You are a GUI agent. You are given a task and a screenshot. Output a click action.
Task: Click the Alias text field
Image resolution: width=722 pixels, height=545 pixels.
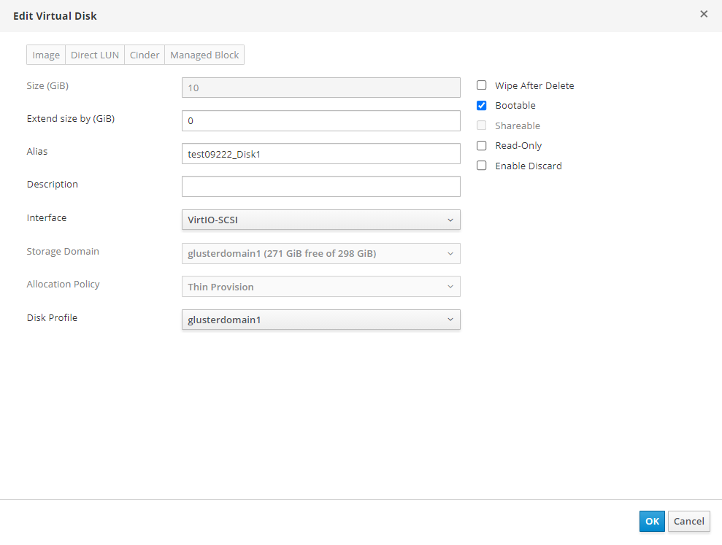pos(320,153)
